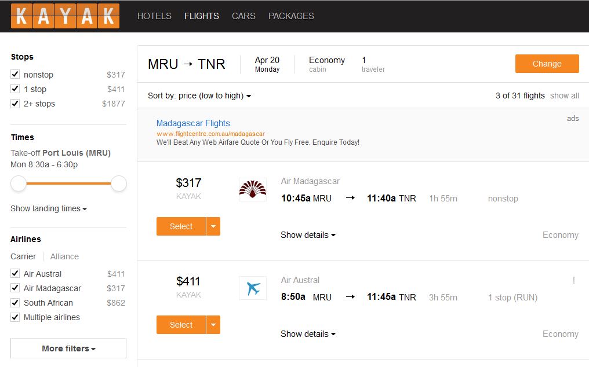Click the MRU → TNR route heading

pyautogui.click(x=187, y=64)
